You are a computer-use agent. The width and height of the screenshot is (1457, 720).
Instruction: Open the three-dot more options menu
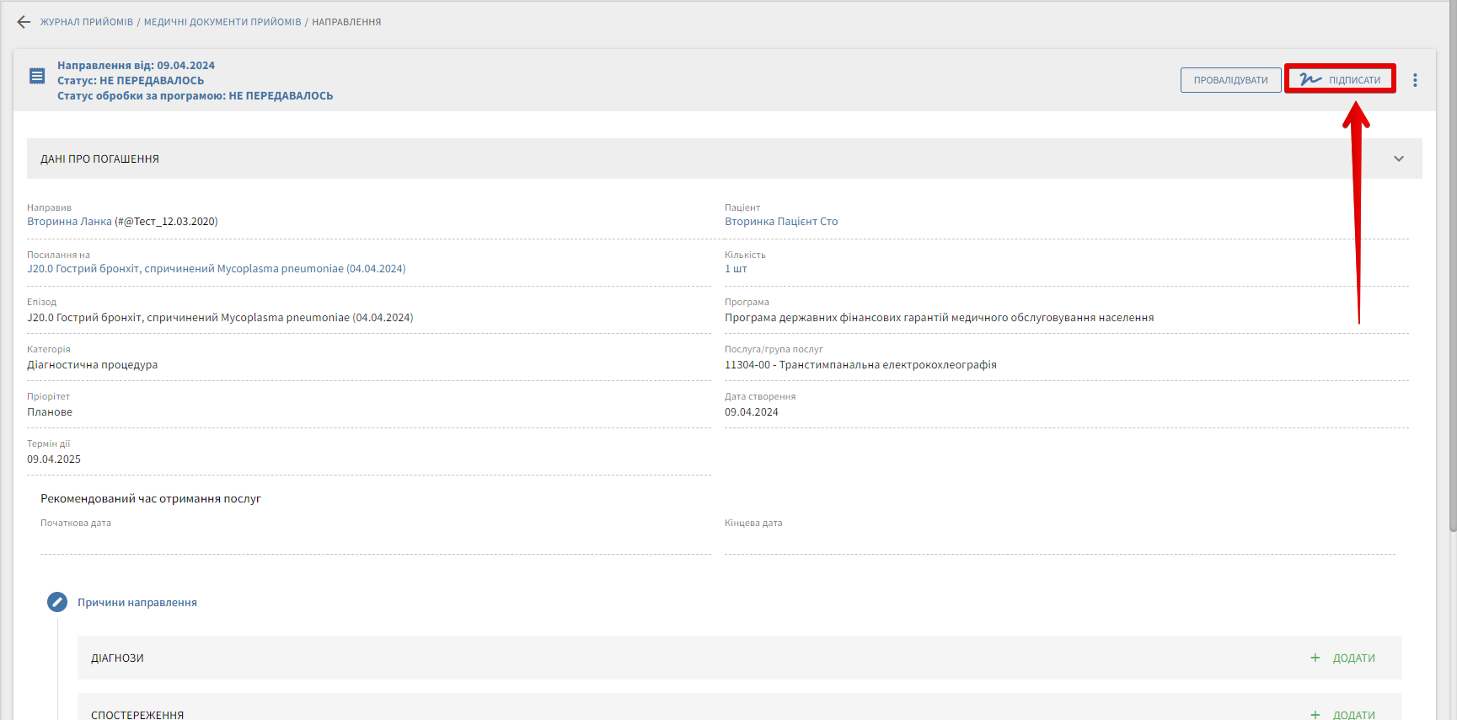tap(1415, 80)
